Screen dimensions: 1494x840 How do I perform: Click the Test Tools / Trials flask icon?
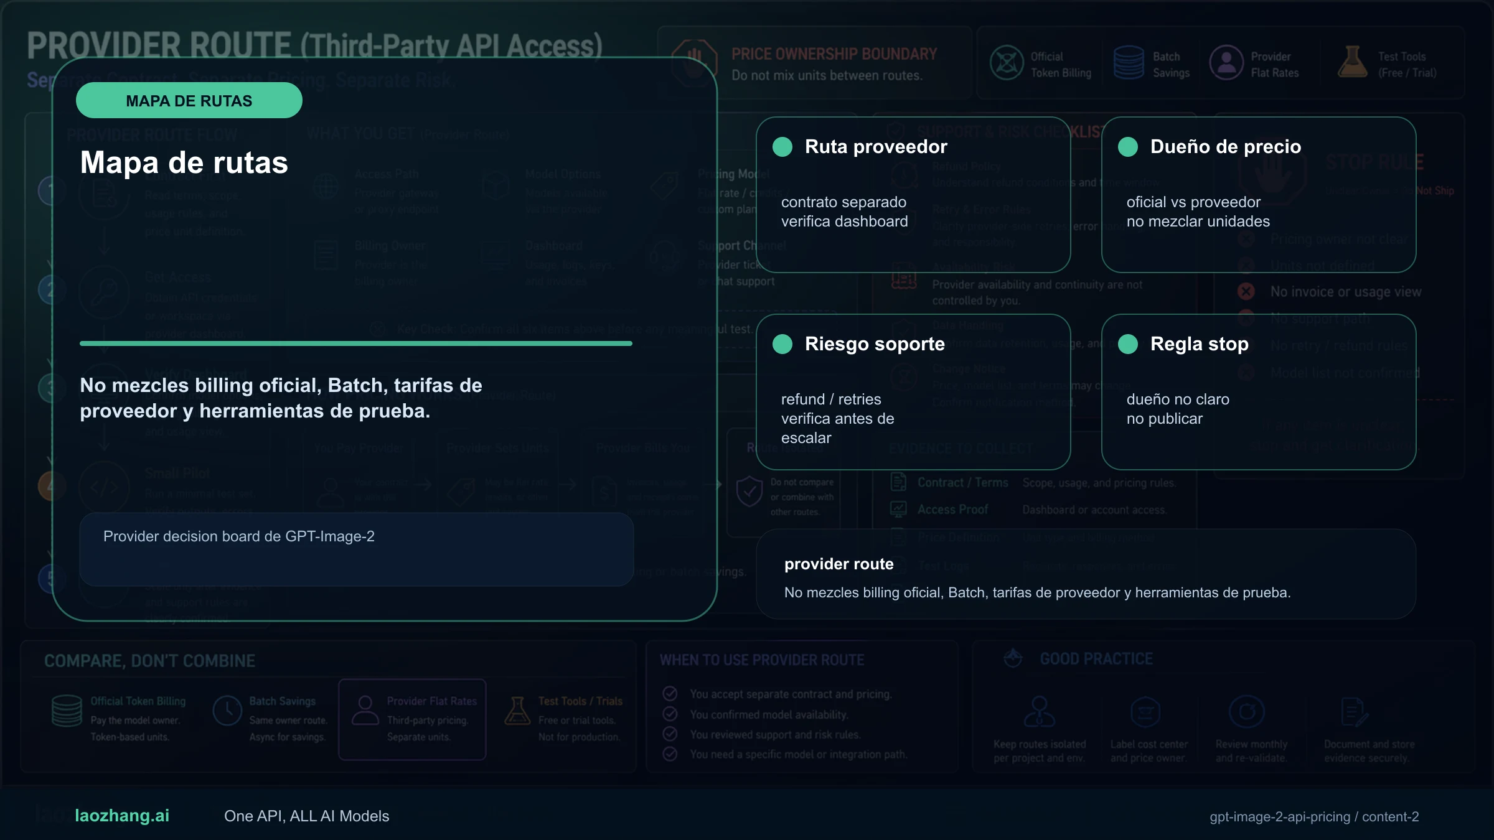click(x=517, y=711)
